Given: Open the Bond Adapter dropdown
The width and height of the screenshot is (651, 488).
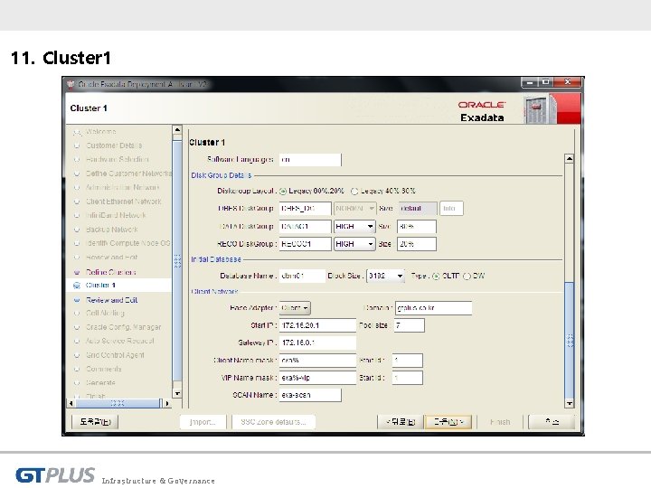Looking at the screenshot, I should coord(295,308).
